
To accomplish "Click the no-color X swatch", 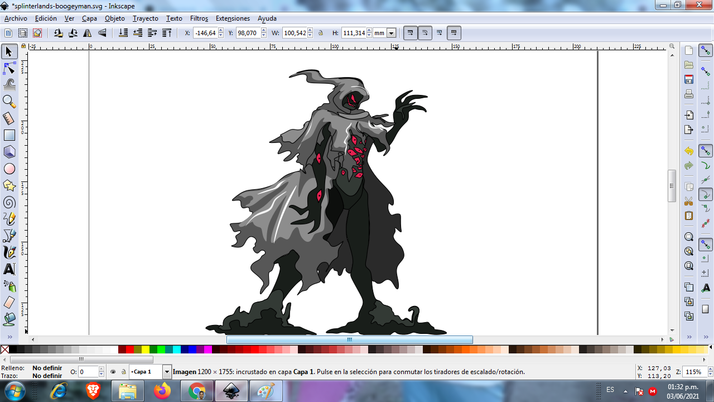I will 4,350.
